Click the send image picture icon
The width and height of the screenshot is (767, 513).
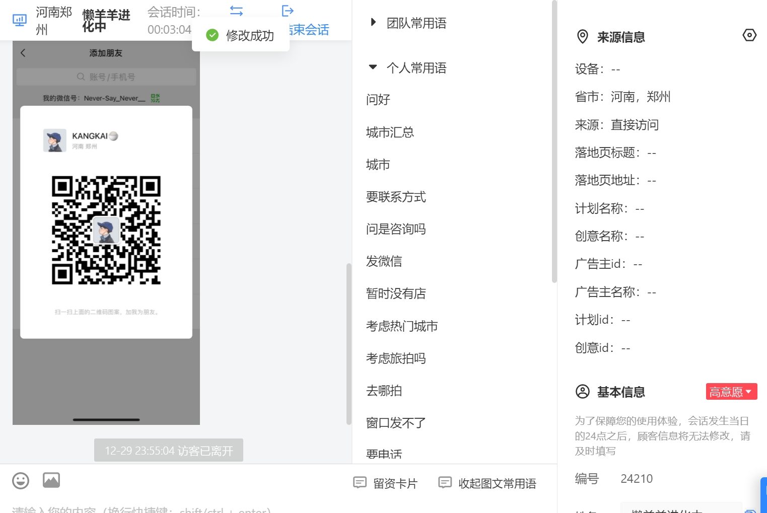[x=51, y=480]
